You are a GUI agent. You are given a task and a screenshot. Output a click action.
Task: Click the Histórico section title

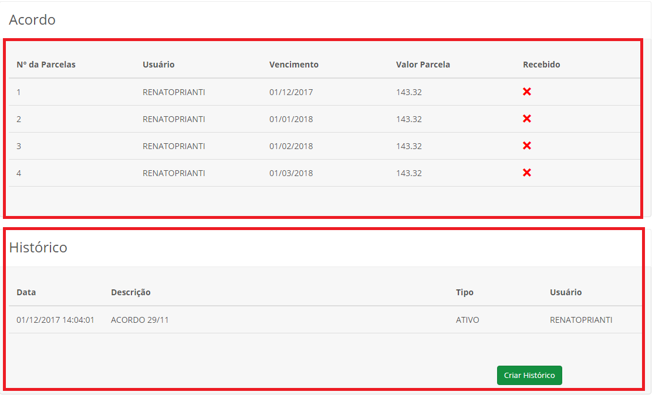(x=38, y=247)
